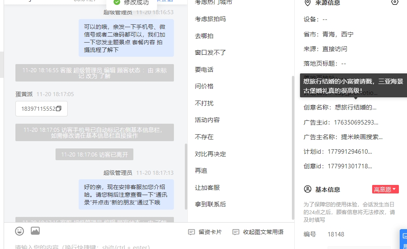Click the 可以的哦 reply message bubble
Screen dimensions: 407x249
[126, 38]
